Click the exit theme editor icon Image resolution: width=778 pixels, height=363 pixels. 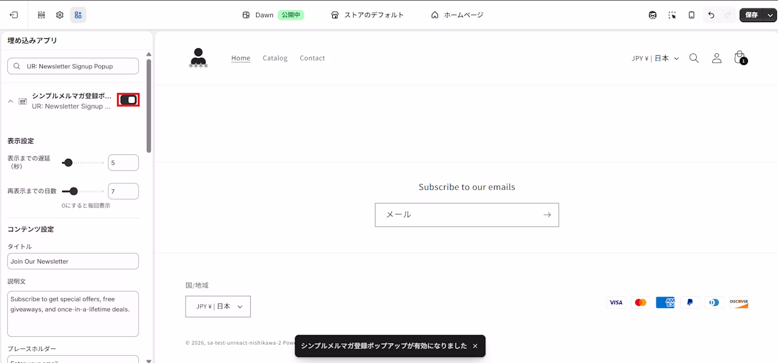(x=14, y=15)
